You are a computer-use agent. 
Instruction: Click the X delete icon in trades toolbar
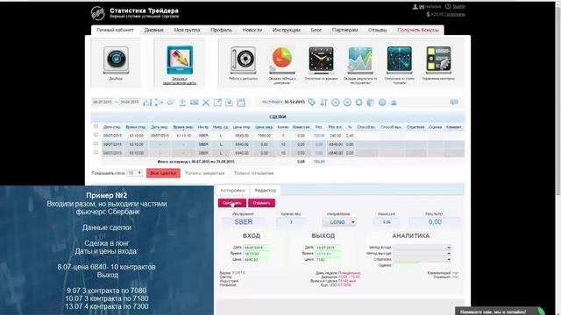pyautogui.click(x=206, y=102)
